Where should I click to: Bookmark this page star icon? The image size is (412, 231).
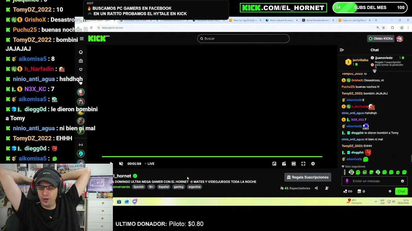(383, 28)
